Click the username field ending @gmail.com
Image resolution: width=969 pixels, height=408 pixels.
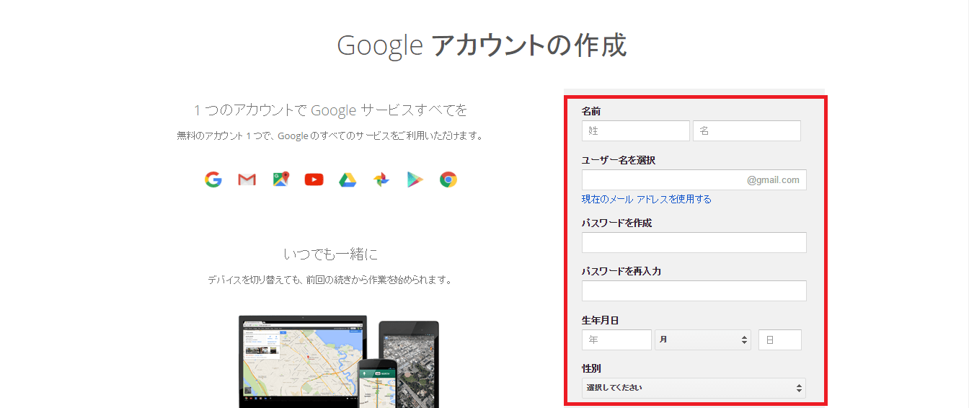[694, 179]
